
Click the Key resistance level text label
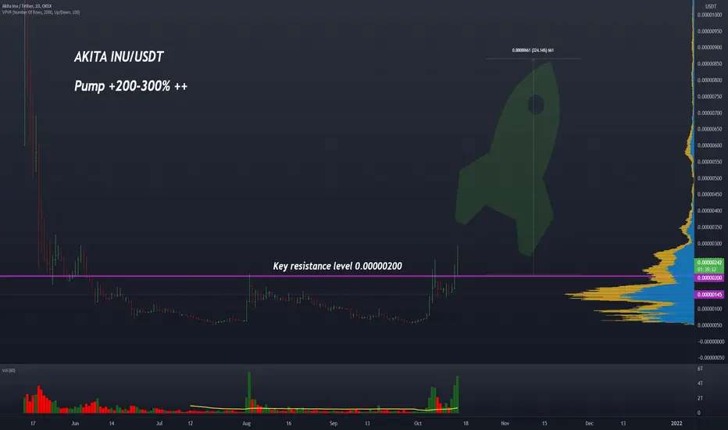point(337,266)
